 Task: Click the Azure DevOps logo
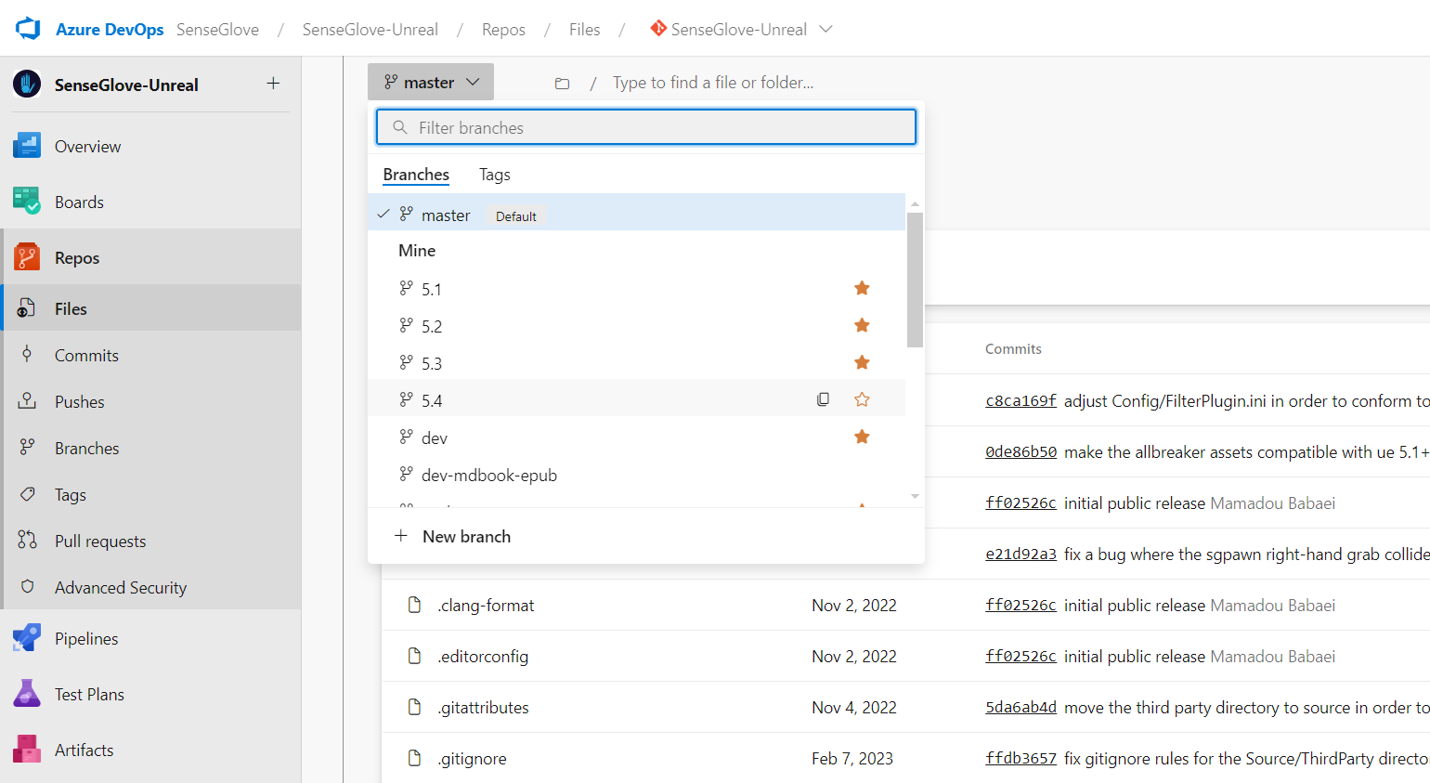point(28,28)
